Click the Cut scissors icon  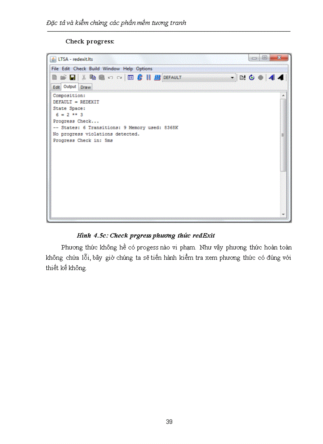point(84,77)
